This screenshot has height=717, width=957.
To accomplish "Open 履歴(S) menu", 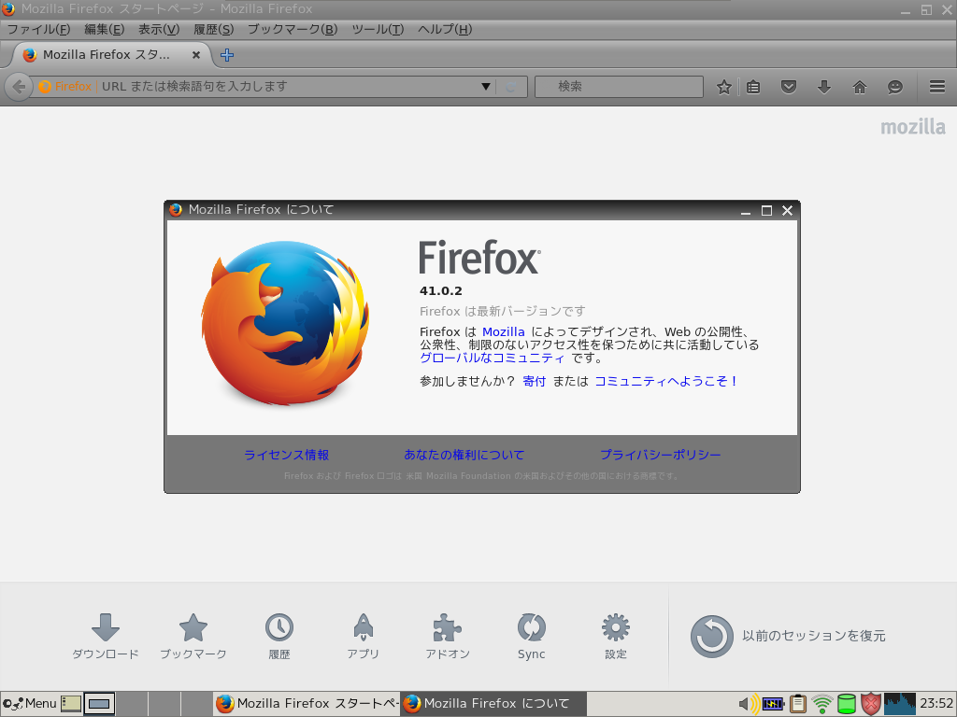I will coord(214,29).
